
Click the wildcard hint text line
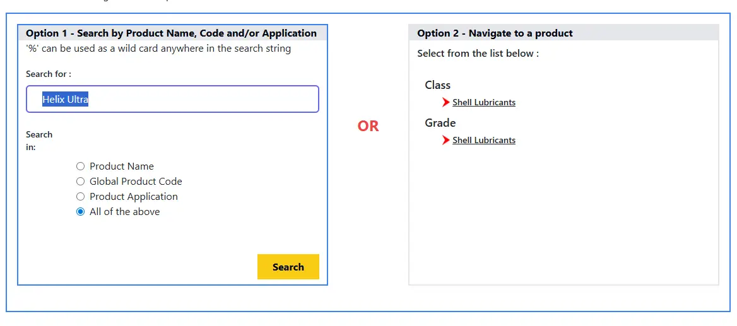pos(158,49)
